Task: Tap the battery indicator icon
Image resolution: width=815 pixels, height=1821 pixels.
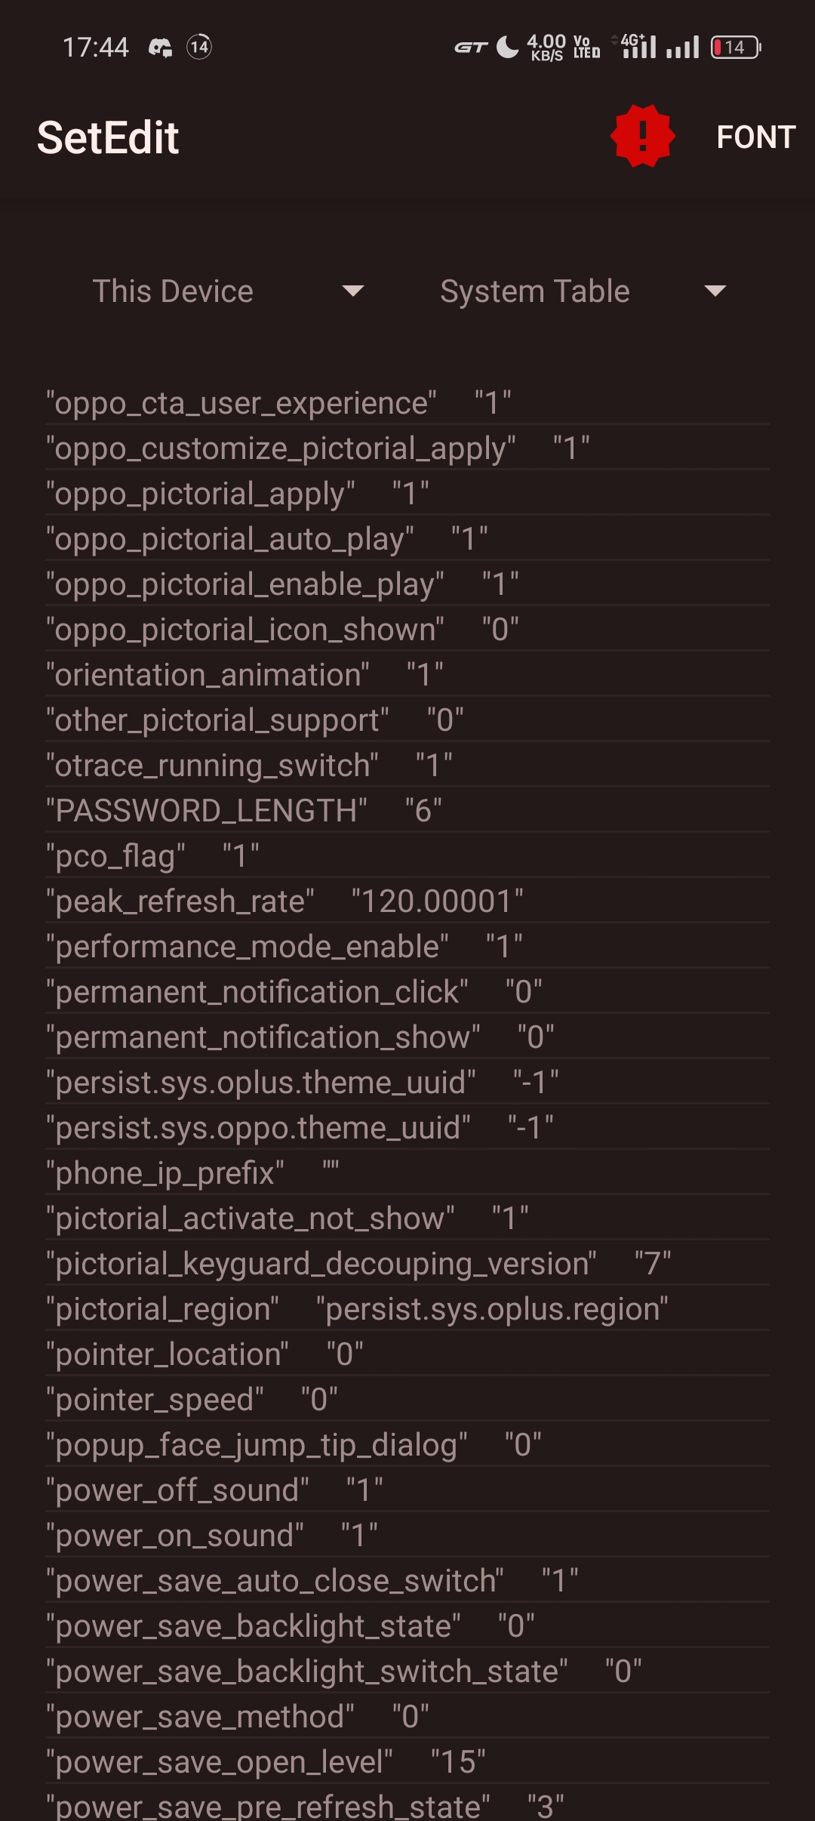Action: (x=736, y=48)
